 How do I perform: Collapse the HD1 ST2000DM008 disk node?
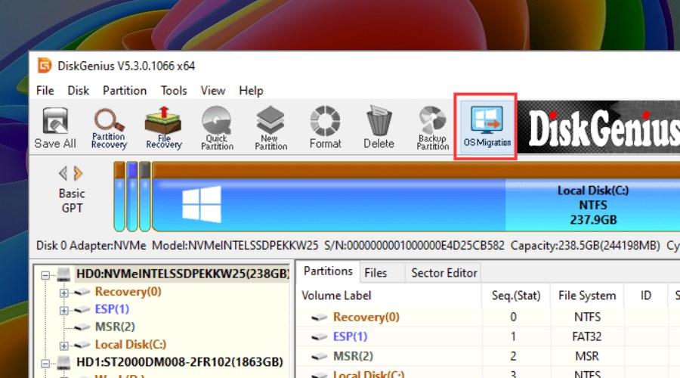click(x=45, y=363)
